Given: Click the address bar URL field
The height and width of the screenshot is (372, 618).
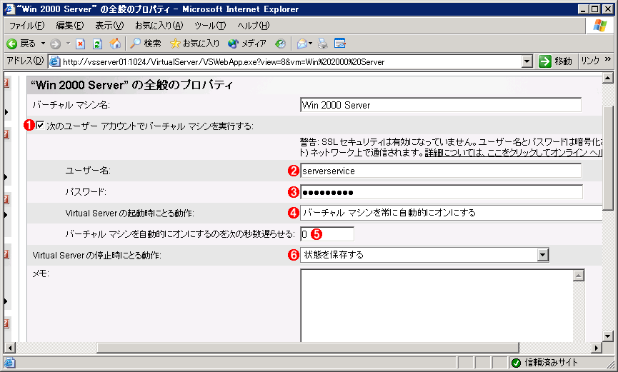Looking at the screenshot, I should (x=291, y=61).
